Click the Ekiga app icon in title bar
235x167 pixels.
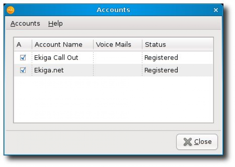pos(10,10)
